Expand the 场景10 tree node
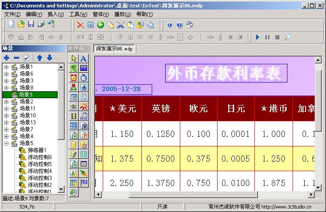326x212 pixels. [6, 116]
